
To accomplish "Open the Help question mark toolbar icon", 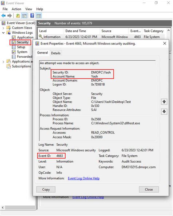I will [x=32, y=16].
